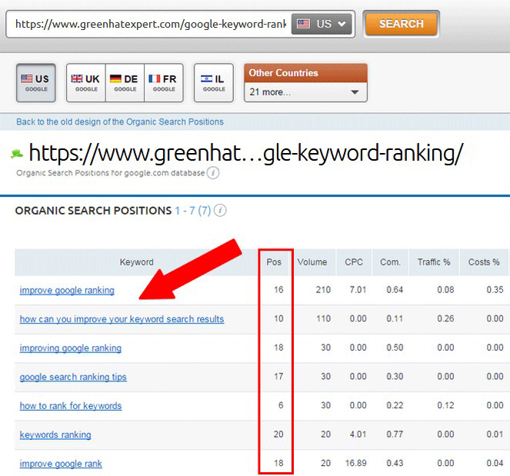Click volume 110 in keyword search results row
Viewport: 510px width, 476px height.
pos(323,318)
